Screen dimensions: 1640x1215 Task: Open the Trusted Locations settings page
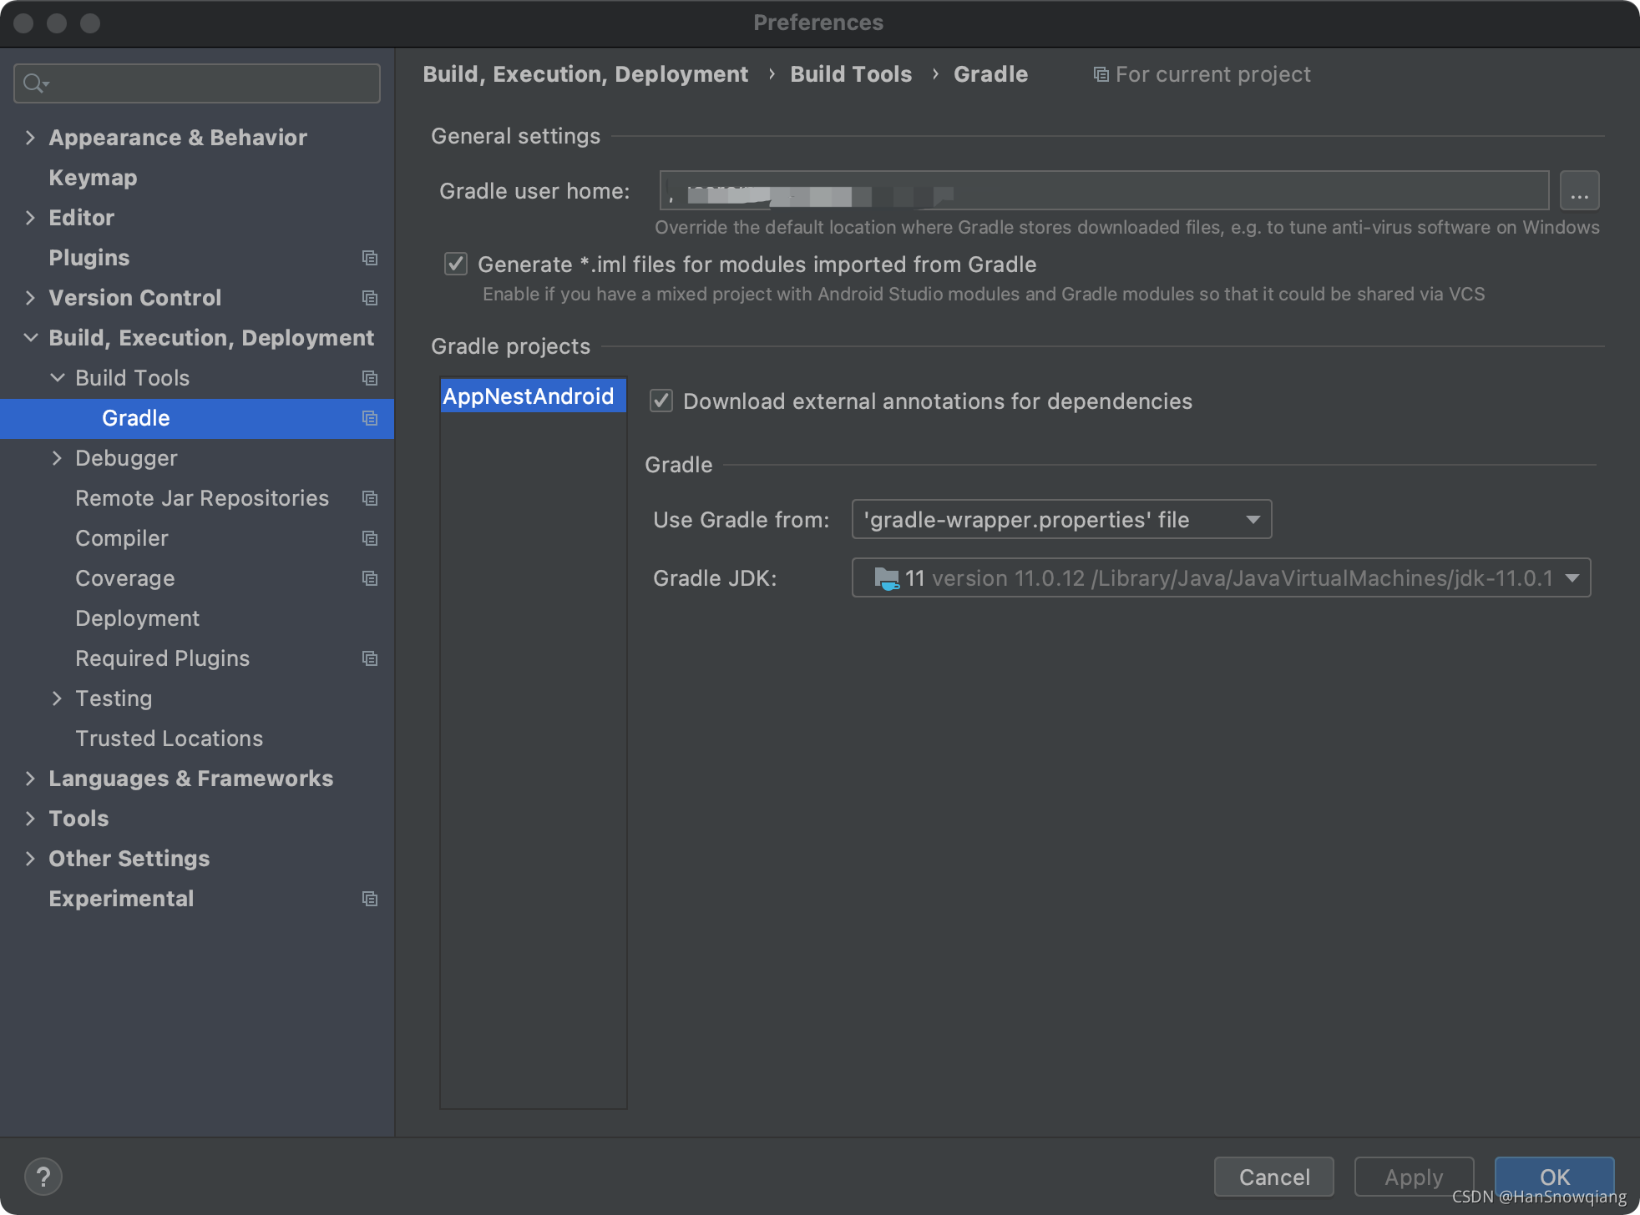tap(169, 739)
